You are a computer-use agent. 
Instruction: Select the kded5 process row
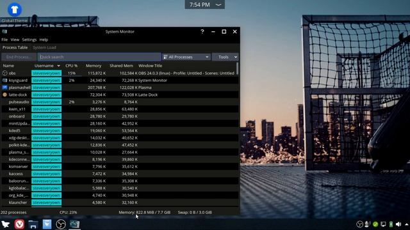(120, 130)
